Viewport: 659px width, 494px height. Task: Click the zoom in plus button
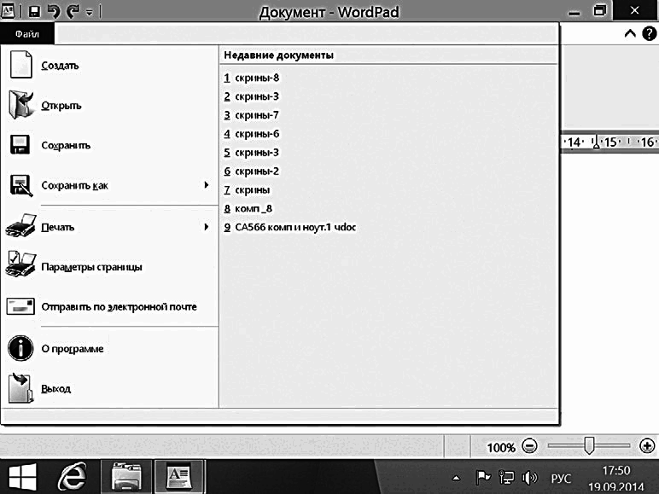click(x=647, y=445)
